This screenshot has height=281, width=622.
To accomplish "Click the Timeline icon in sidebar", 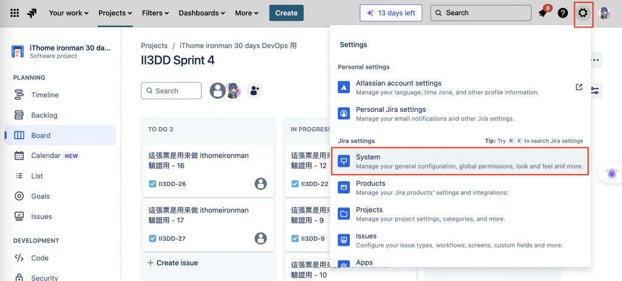I will [x=19, y=95].
